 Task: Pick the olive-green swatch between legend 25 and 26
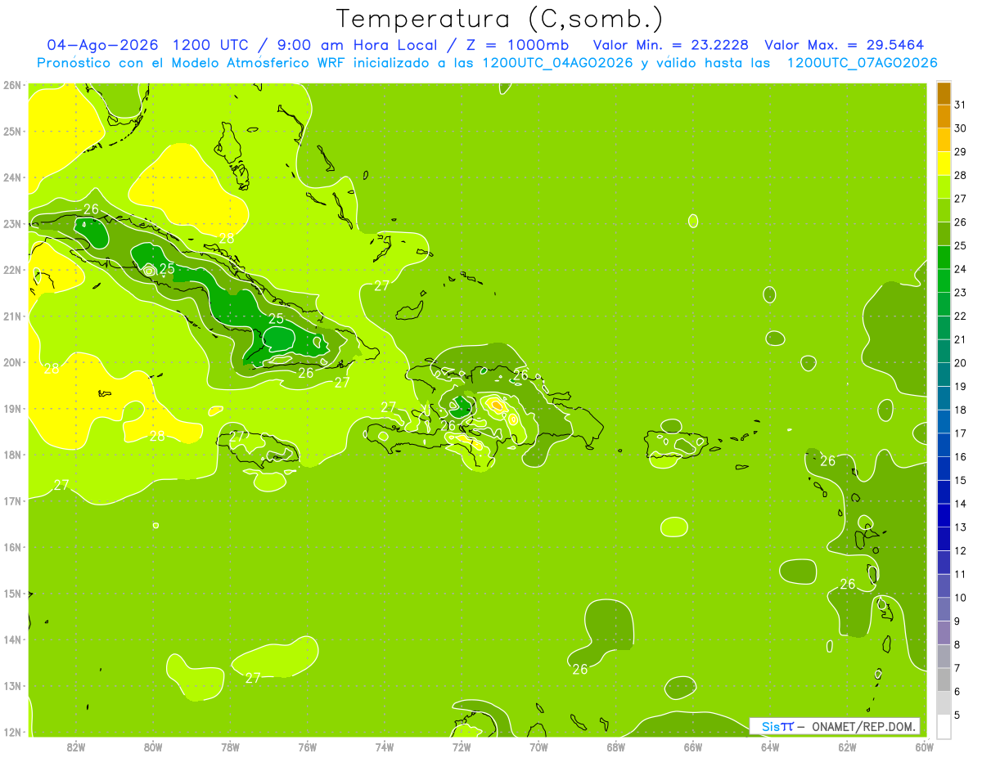pyautogui.click(x=944, y=234)
